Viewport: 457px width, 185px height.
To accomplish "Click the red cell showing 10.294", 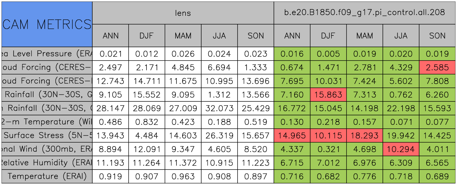I will pyautogui.click(x=401, y=149).
